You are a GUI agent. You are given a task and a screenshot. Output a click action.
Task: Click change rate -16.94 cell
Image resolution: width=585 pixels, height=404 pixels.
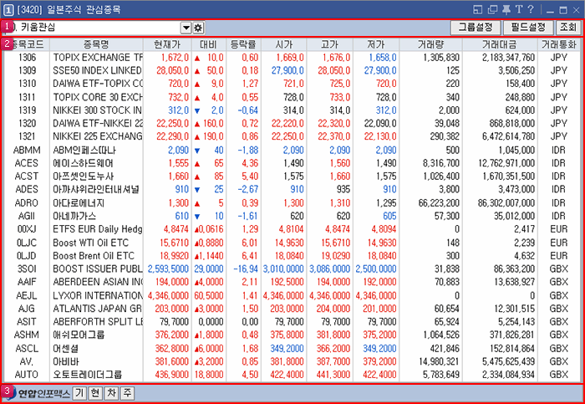(x=246, y=268)
